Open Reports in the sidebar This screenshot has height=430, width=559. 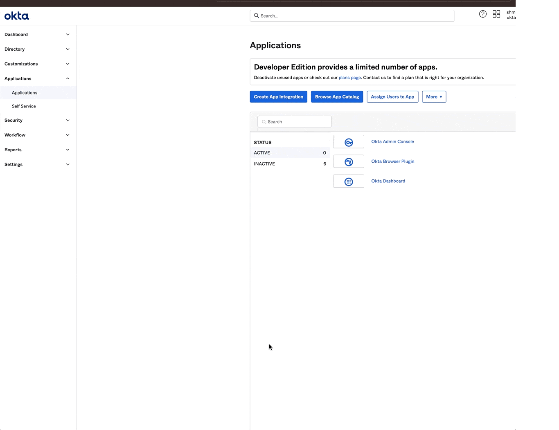(38, 150)
